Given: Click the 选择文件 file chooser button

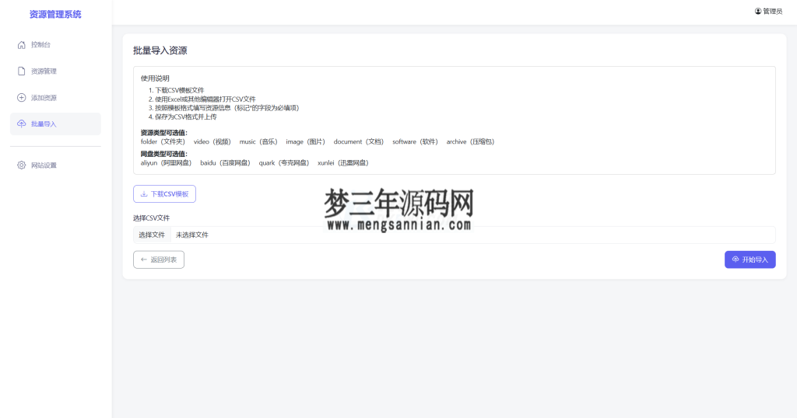Looking at the screenshot, I should point(152,235).
